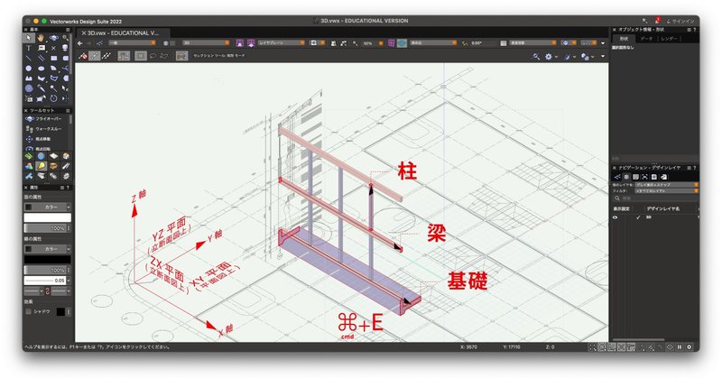Switch to Data tab in Object Info
This screenshot has height=378, width=722.
pyautogui.click(x=646, y=39)
